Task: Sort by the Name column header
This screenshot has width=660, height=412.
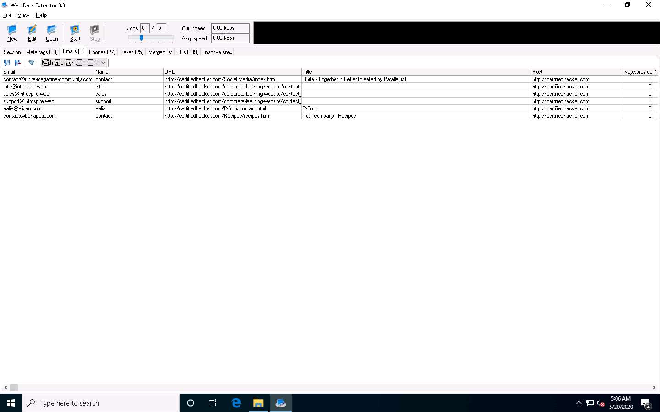Action: click(x=129, y=72)
